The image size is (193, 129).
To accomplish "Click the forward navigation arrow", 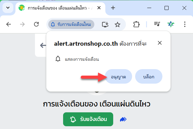I will click(22, 24).
